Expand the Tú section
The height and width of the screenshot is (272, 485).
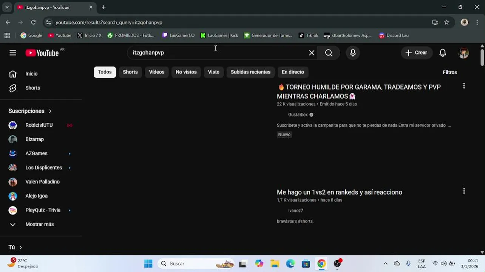pyautogui.click(x=15, y=247)
